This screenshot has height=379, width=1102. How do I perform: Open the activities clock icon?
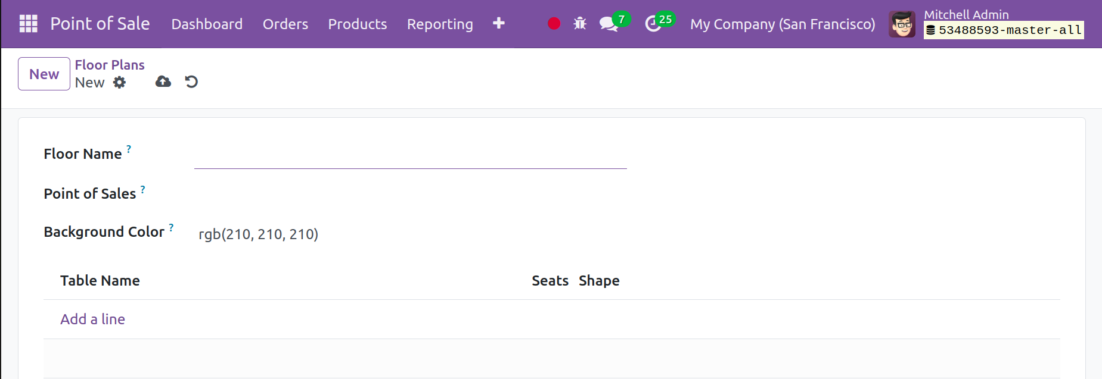653,24
